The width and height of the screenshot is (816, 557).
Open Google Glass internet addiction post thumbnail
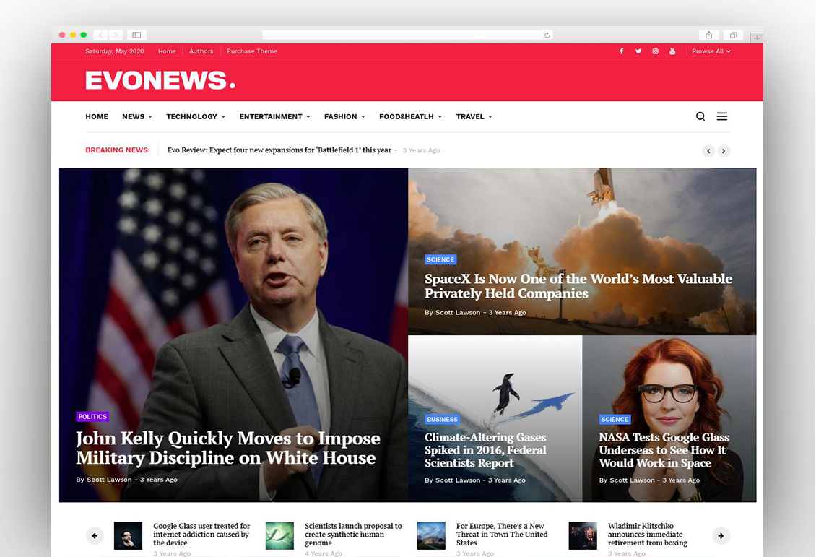coord(128,535)
